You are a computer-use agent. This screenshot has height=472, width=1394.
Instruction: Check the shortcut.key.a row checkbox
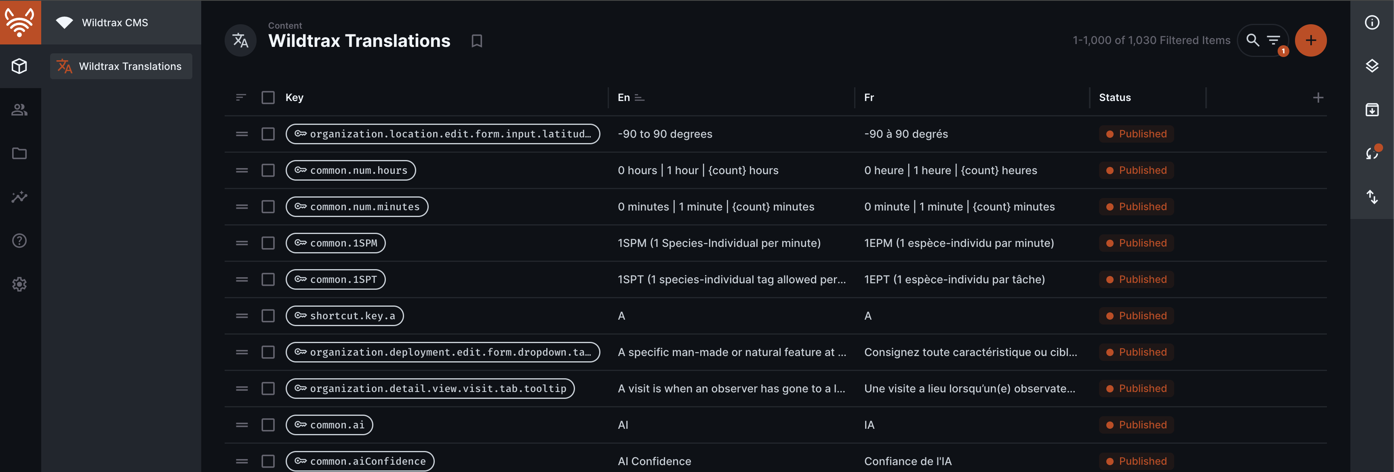coord(268,316)
